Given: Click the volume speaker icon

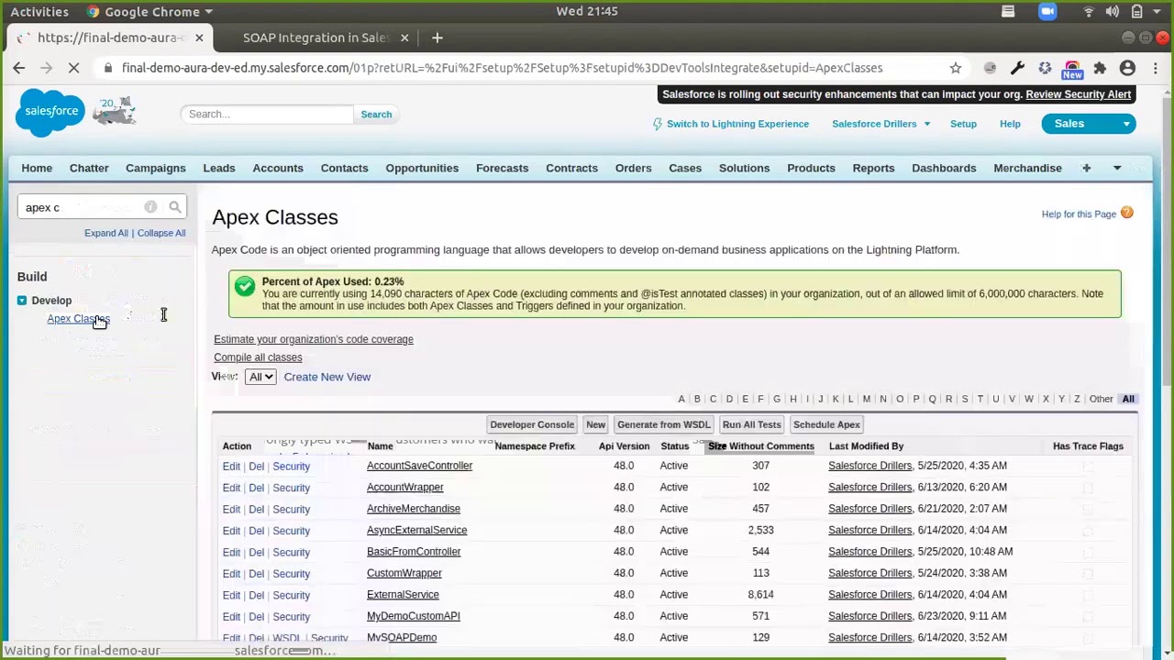Looking at the screenshot, I should 1113,12.
